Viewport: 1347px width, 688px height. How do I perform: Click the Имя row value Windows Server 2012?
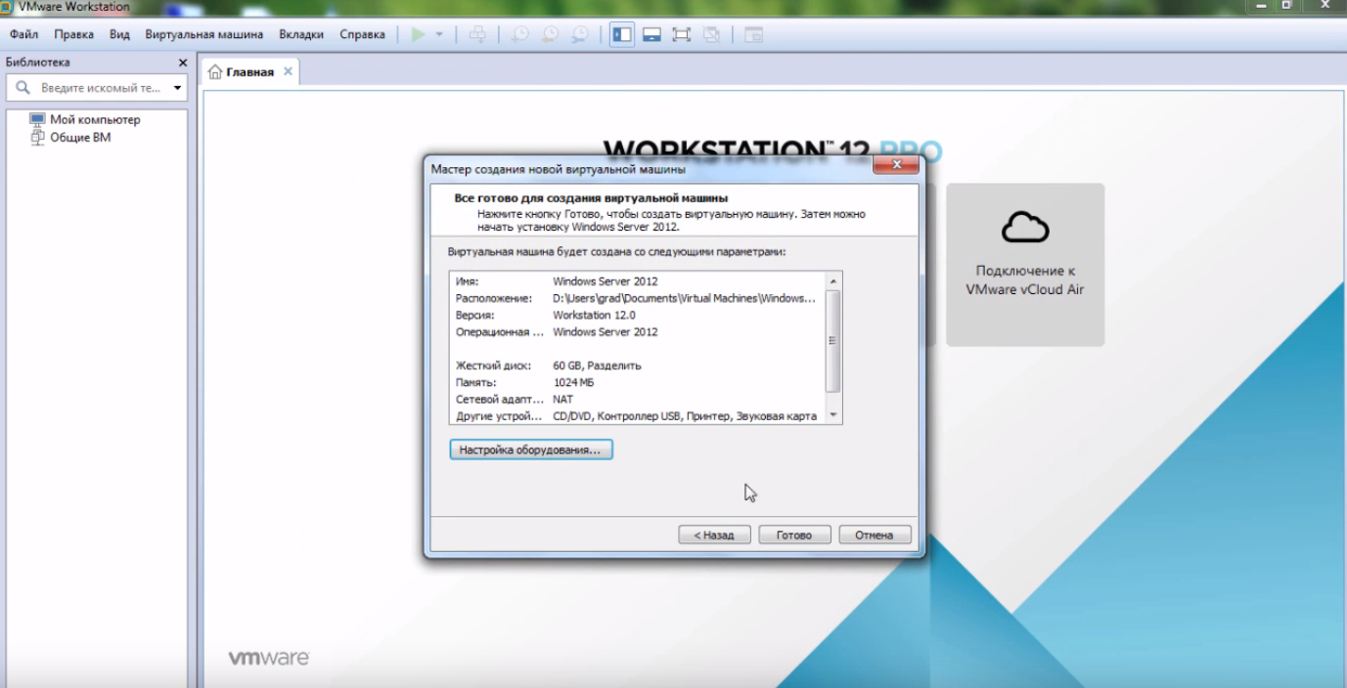(606, 281)
